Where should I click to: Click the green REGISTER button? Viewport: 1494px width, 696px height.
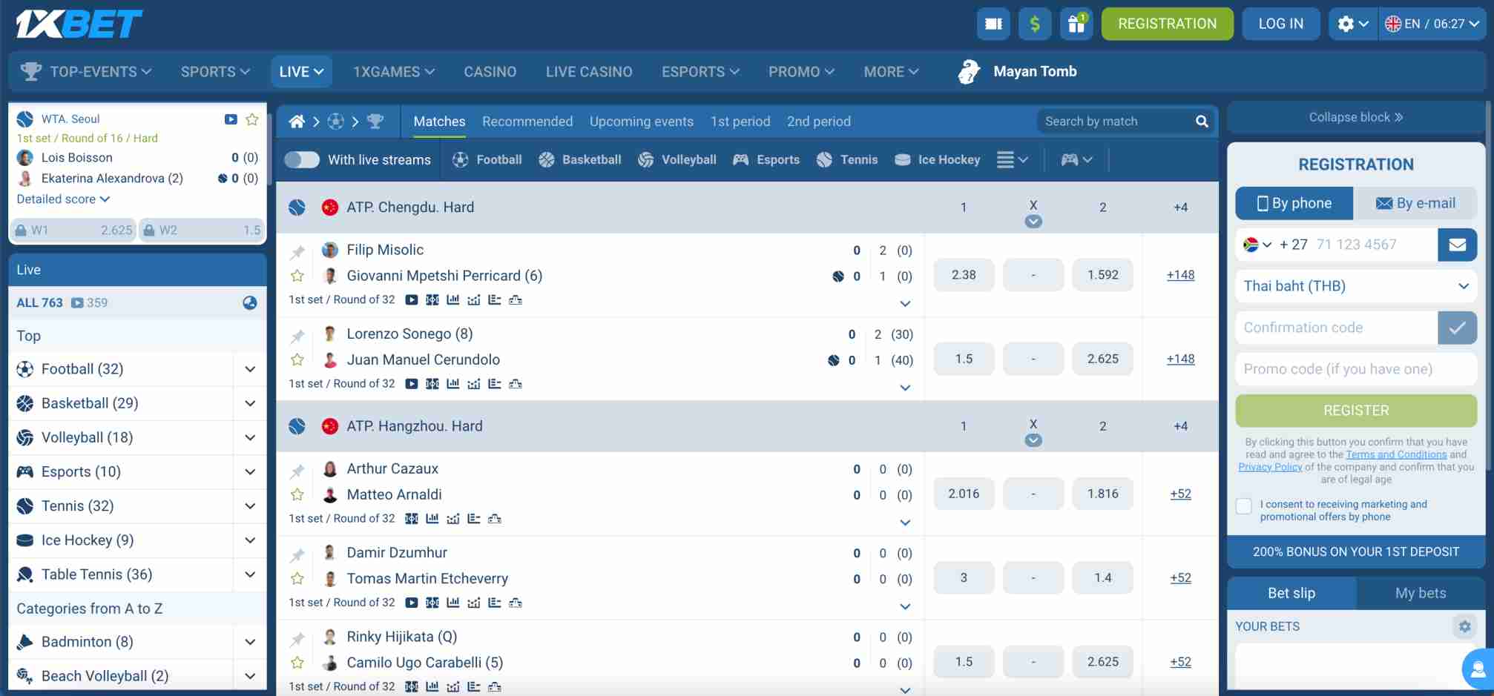point(1355,410)
